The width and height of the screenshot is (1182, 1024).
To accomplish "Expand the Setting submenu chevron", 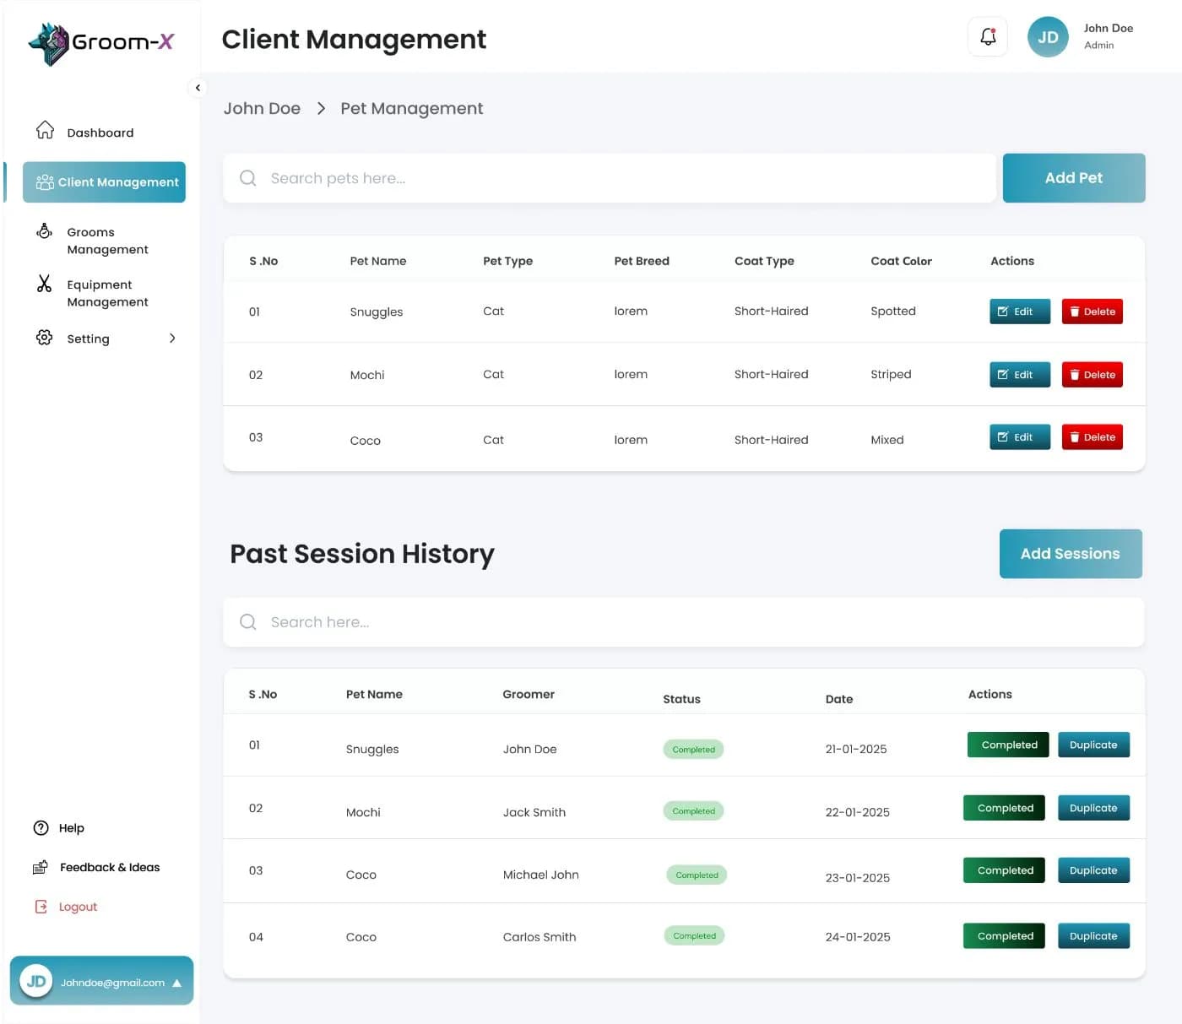I will (172, 339).
